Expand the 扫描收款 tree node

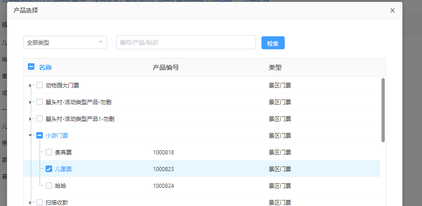click(31, 202)
